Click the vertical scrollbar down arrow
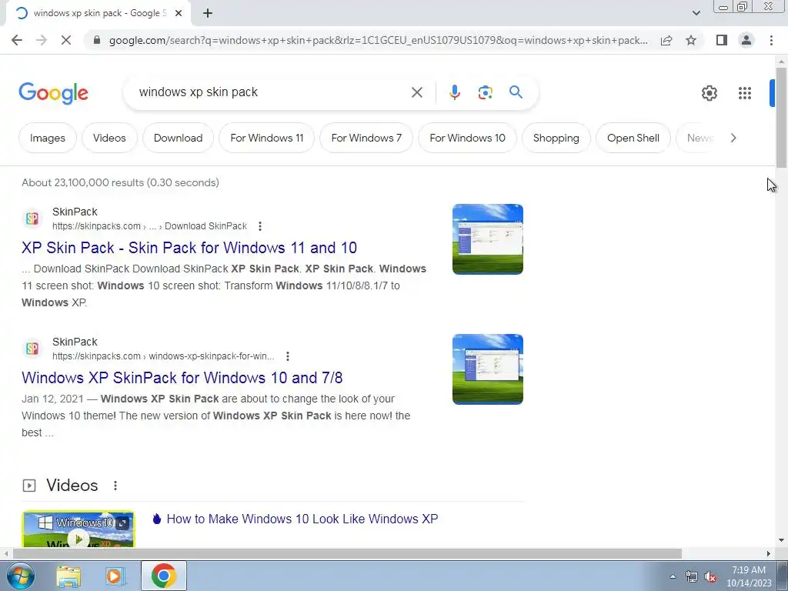 click(781, 540)
